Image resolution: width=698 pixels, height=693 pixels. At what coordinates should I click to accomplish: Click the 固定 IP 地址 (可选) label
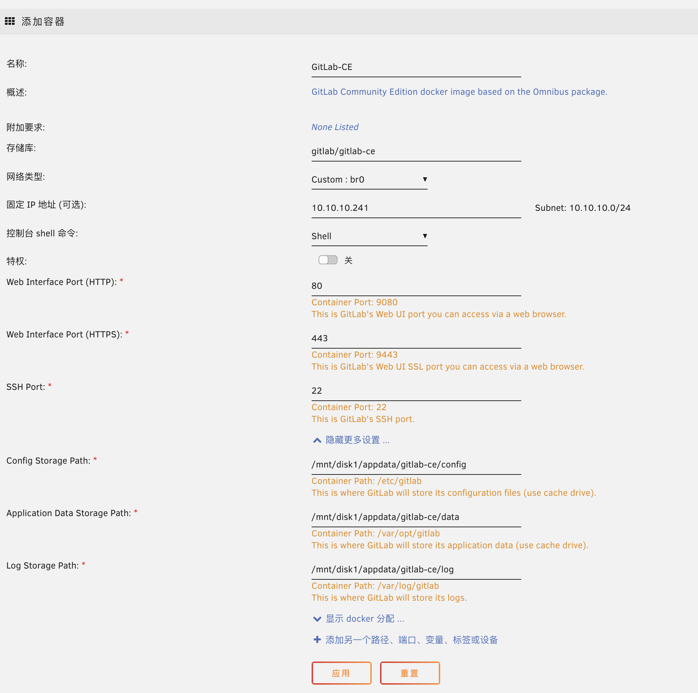point(46,205)
